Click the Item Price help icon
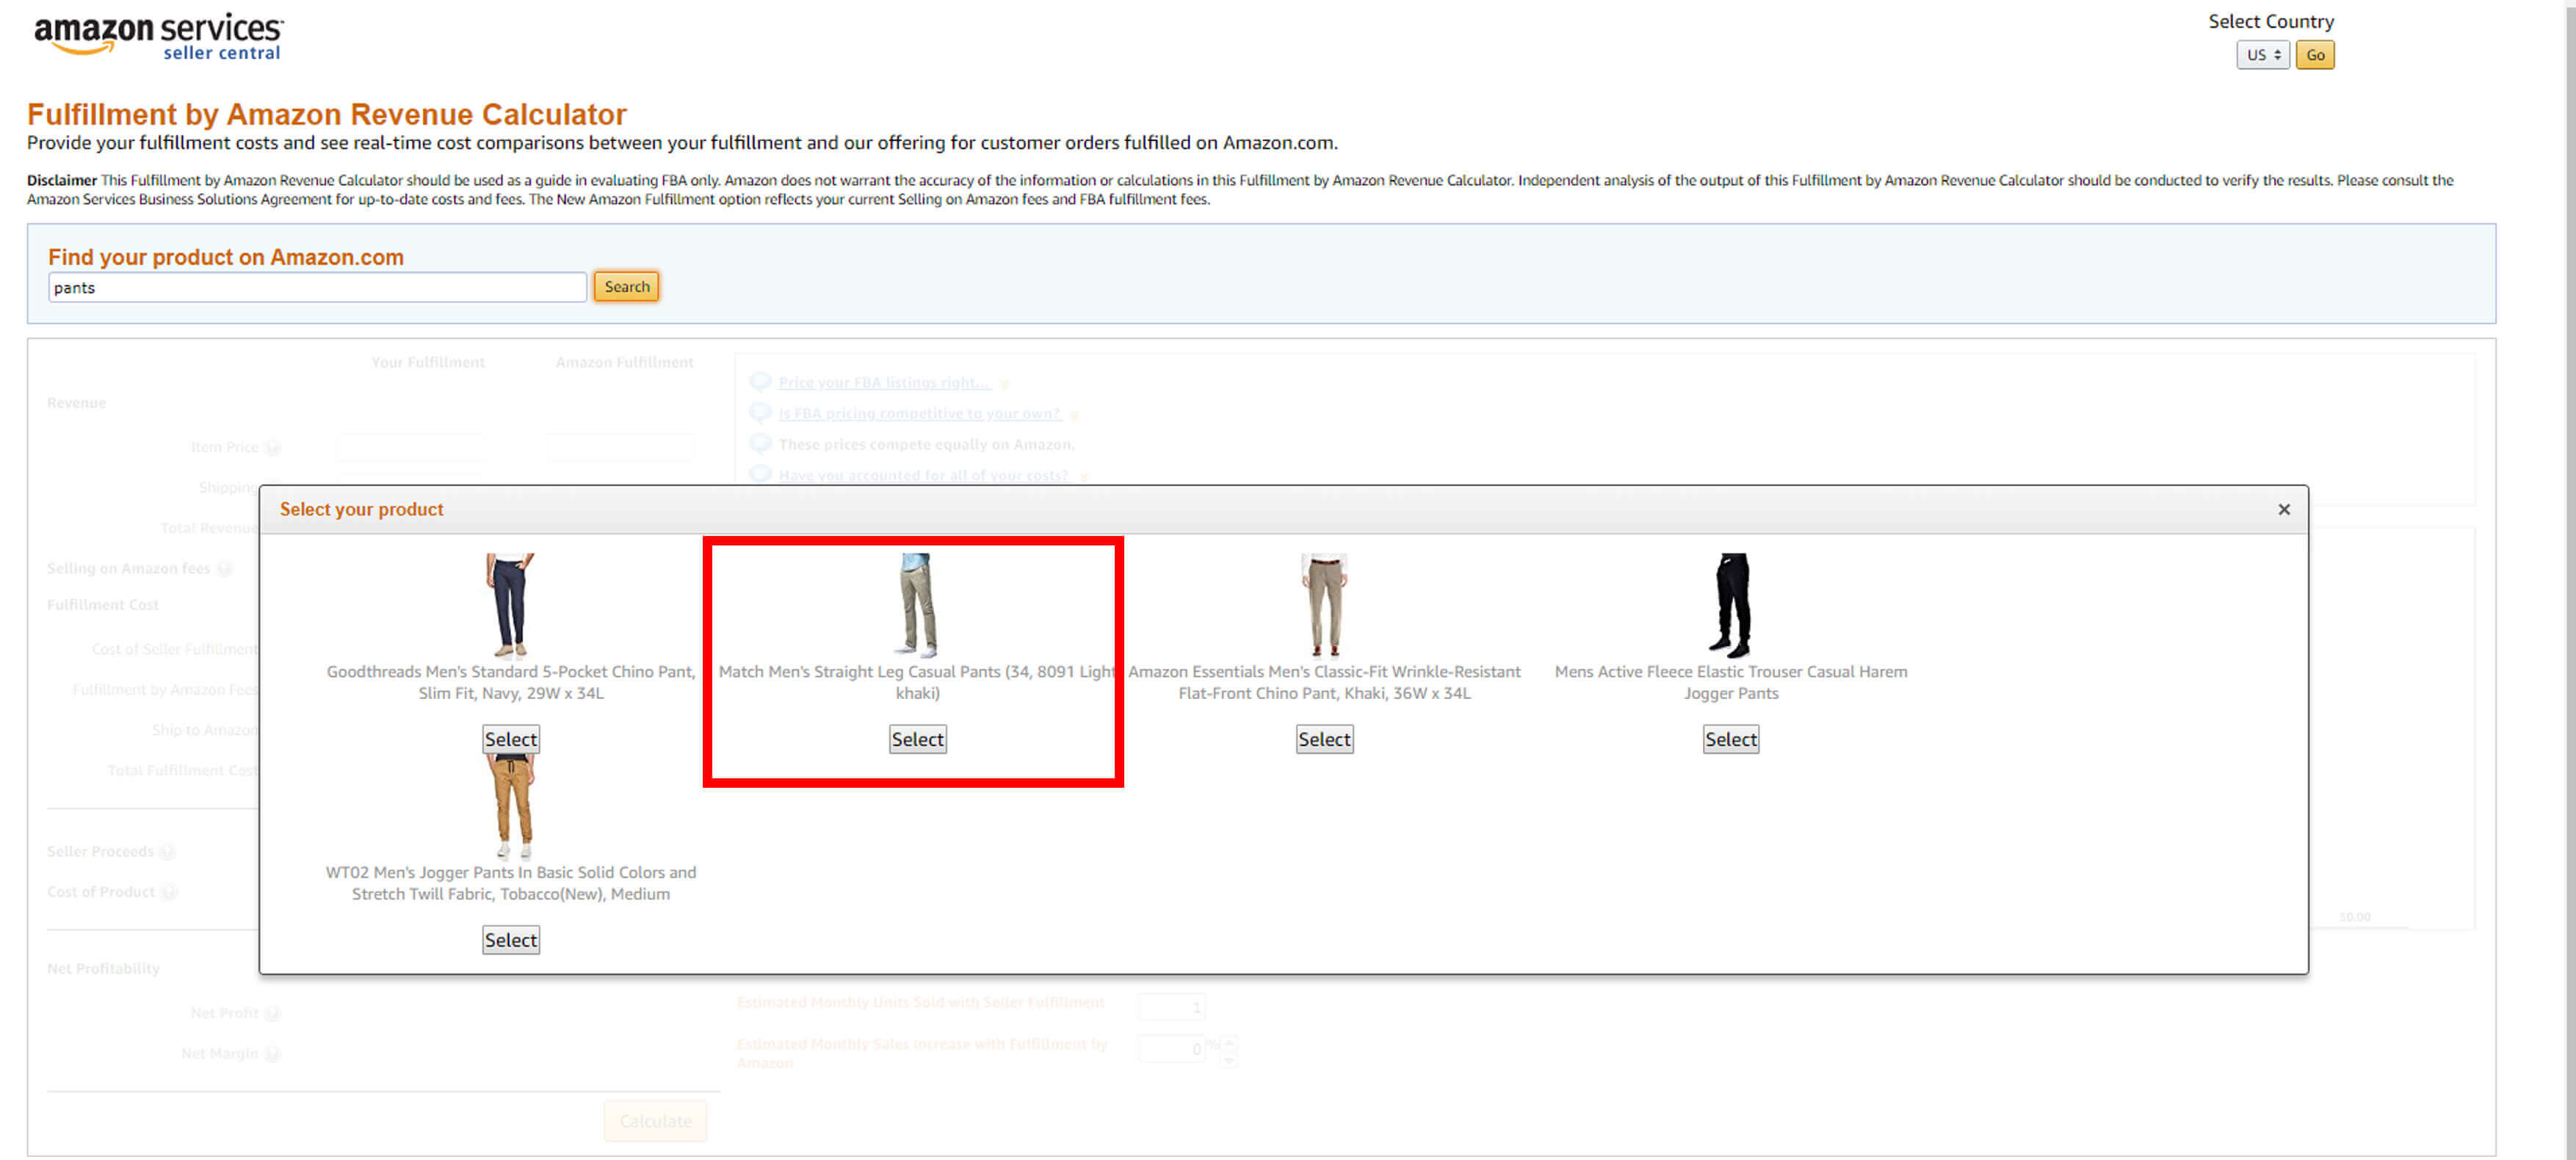The width and height of the screenshot is (2576, 1160). click(275, 447)
